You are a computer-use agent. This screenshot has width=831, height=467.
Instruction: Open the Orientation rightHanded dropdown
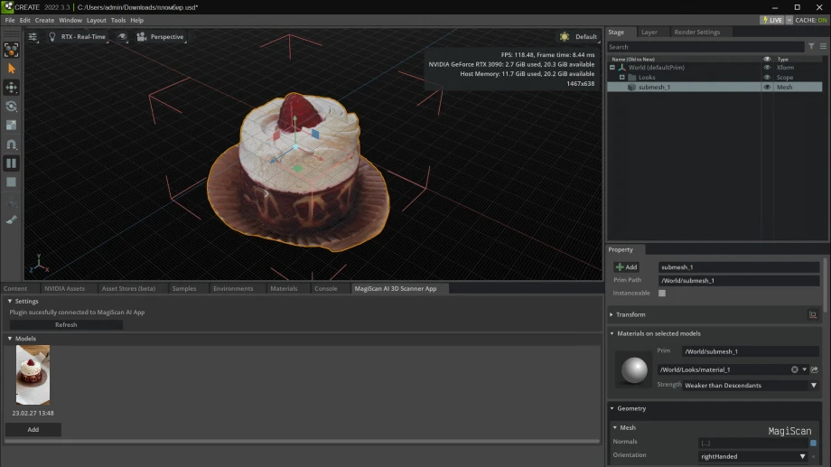(x=752, y=456)
